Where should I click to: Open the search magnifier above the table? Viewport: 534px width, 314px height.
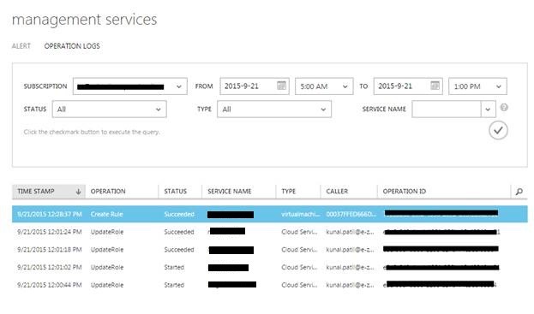(519, 192)
